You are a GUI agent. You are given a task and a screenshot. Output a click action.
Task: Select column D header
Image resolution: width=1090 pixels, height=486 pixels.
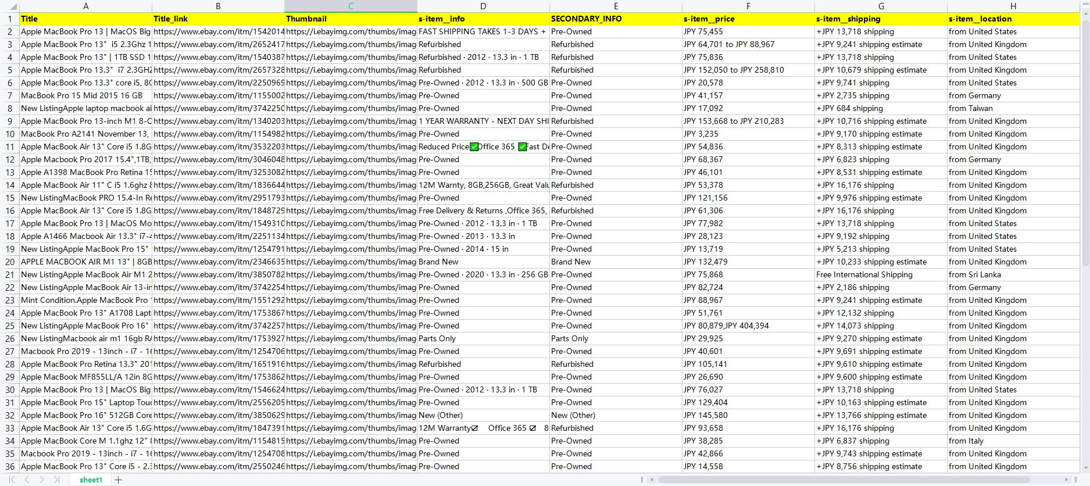click(483, 6)
